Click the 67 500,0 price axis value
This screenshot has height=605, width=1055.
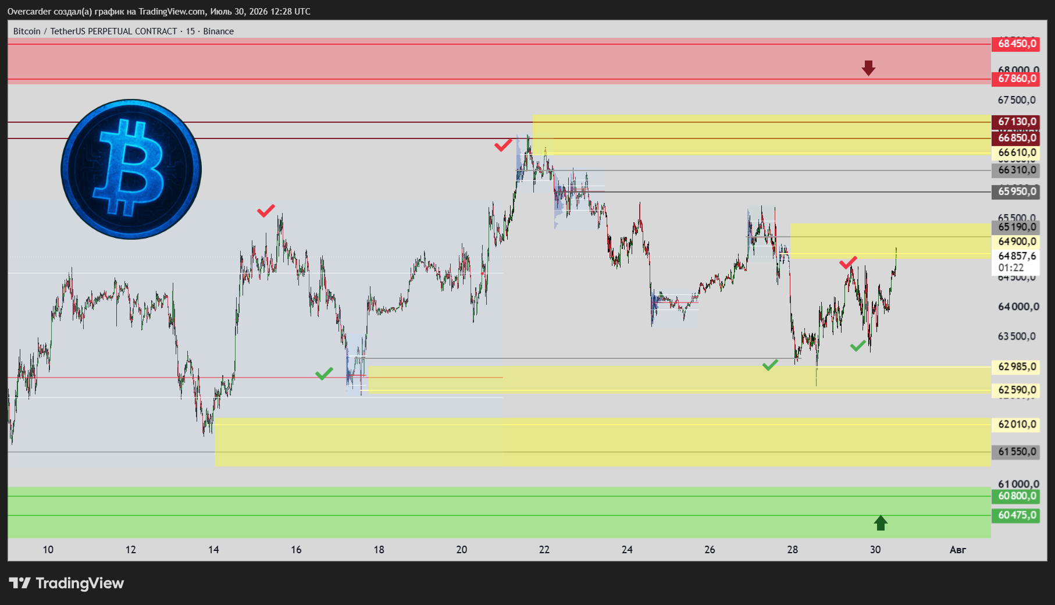click(1017, 100)
